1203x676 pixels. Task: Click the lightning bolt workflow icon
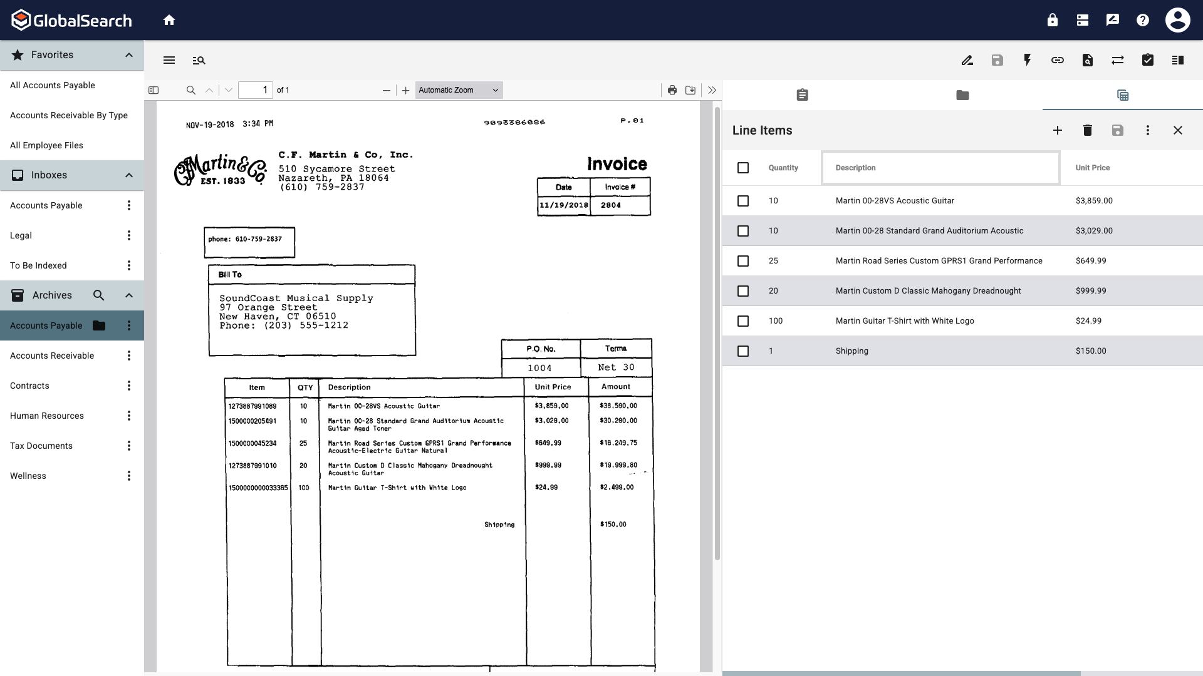click(x=1027, y=60)
